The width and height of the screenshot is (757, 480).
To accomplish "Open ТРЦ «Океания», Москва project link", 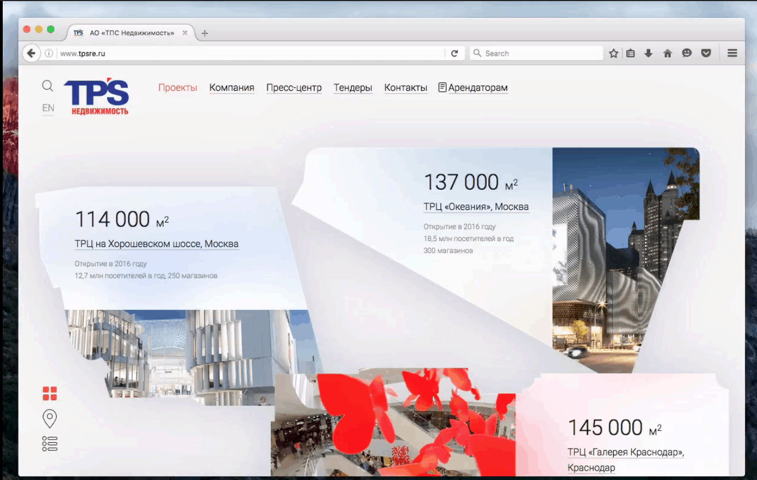I will [476, 207].
